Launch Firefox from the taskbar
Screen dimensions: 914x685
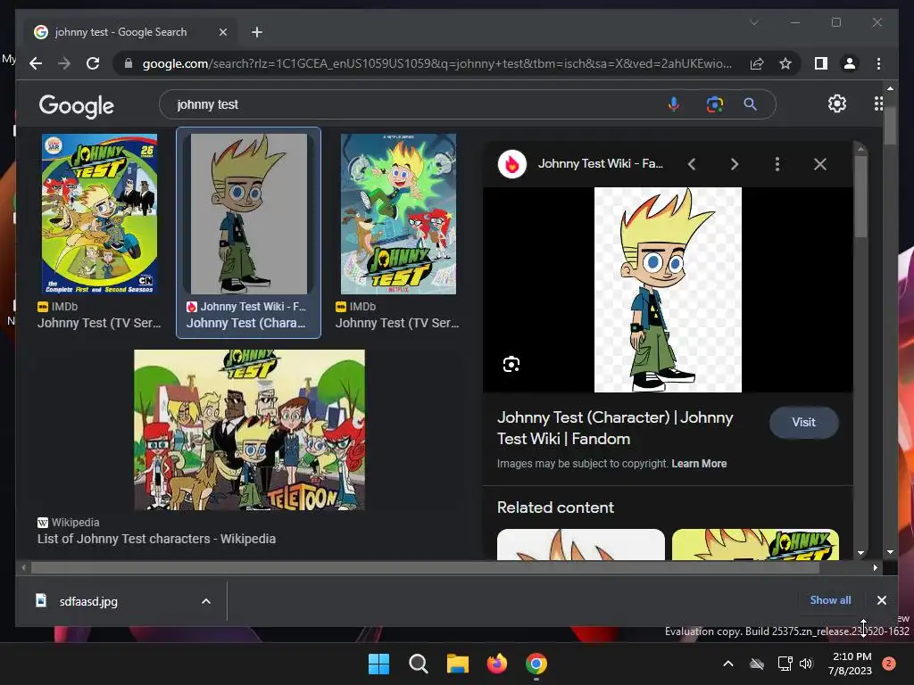(496, 664)
